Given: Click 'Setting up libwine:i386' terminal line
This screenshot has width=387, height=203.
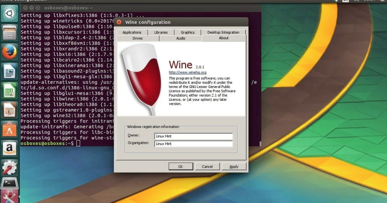Looking at the screenshot, I should [67, 99].
